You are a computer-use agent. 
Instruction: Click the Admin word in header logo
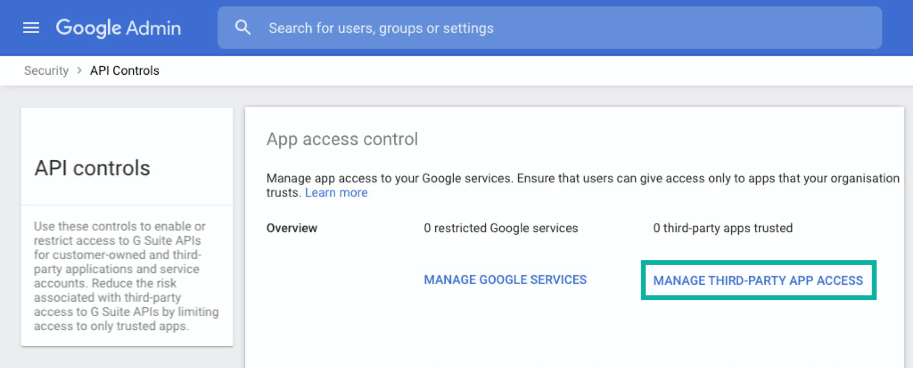[x=153, y=28]
